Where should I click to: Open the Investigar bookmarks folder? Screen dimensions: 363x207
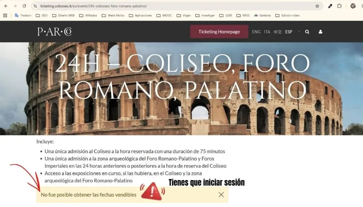[x=205, y=16]
